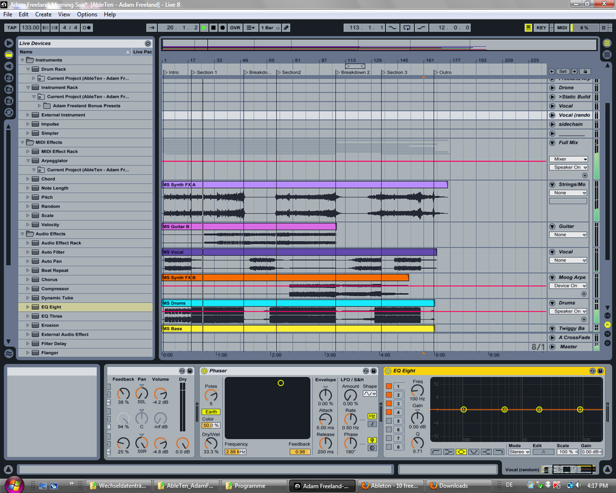This screenshot has height=493, width=616.
Task: Toggle the Phaser device activator
Action: coord(204,371)
